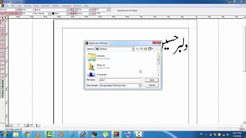This screenshot has height=138, width=246.
Task: Click the volume speaker tray icon
Action: coord(228,135)
